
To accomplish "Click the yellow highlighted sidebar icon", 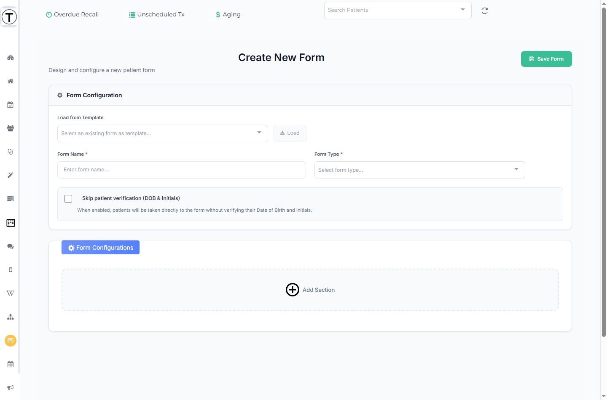I will click(11, 341).
